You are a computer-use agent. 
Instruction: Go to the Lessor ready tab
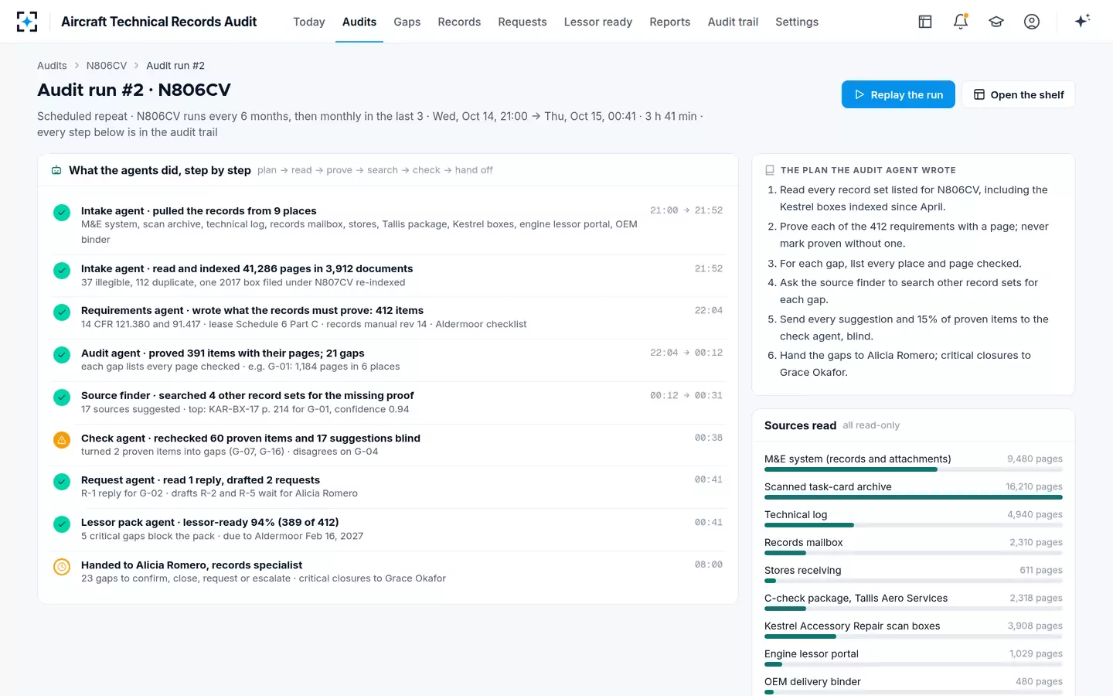[x=598, y=22]
